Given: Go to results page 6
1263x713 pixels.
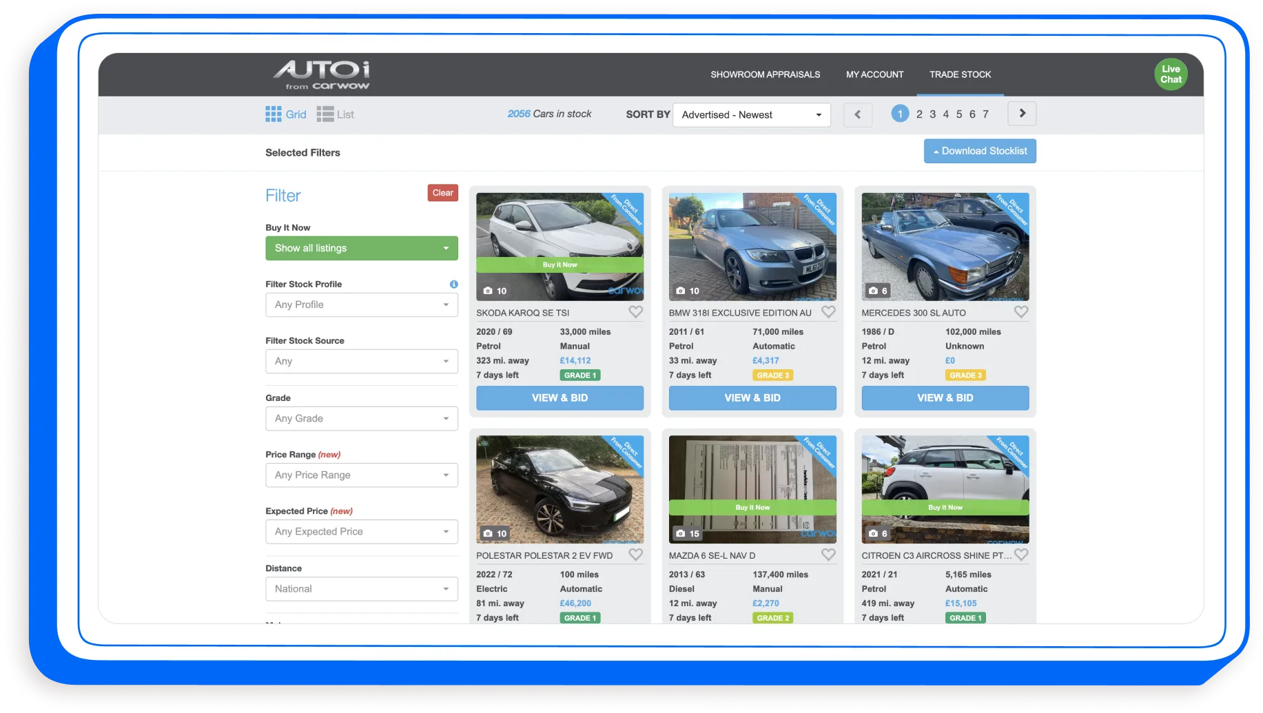Looking at the screenshot, I should [x=972, y=114].
